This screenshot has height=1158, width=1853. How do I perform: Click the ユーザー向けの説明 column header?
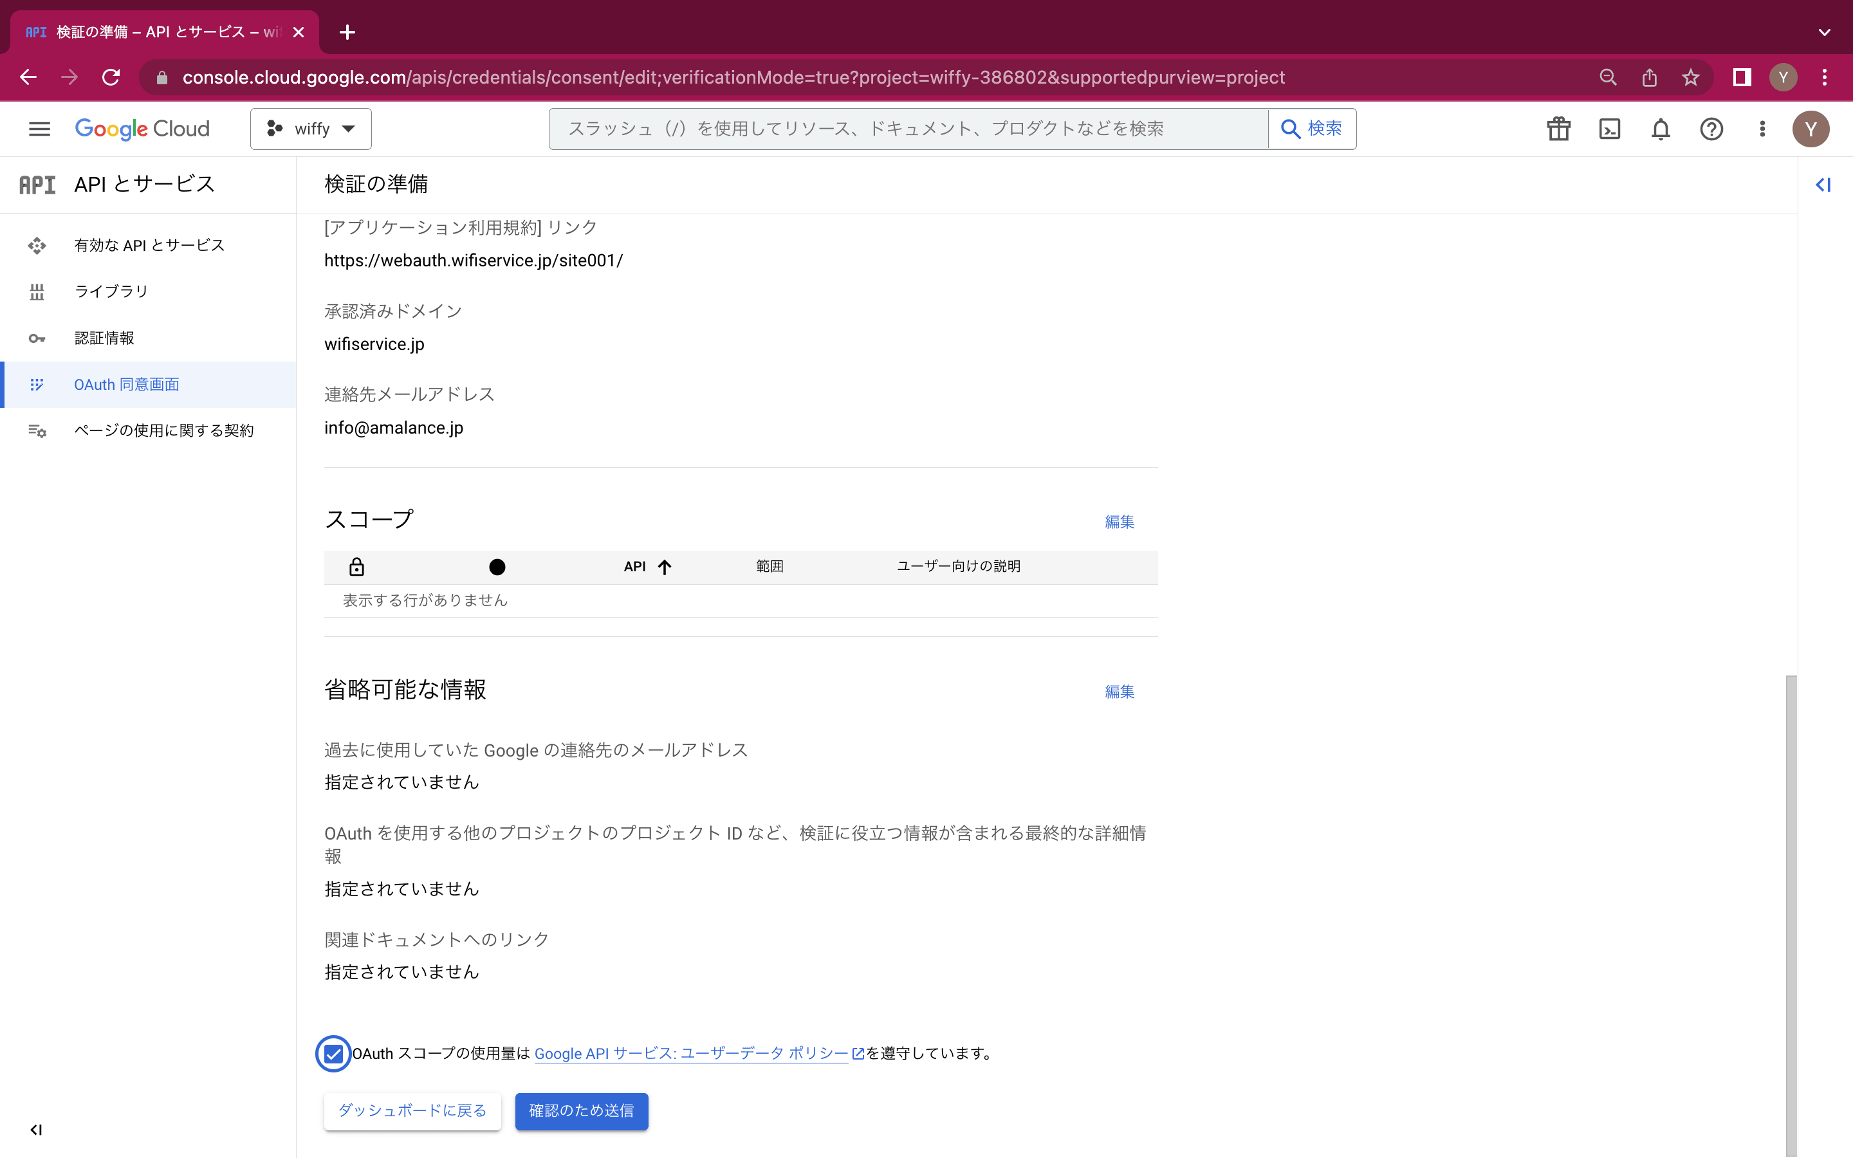959,567
